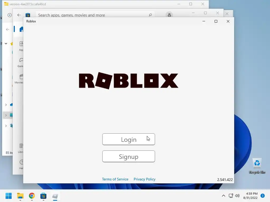Close the Roblox window
270x202 pixels.
tap(228, 21)
